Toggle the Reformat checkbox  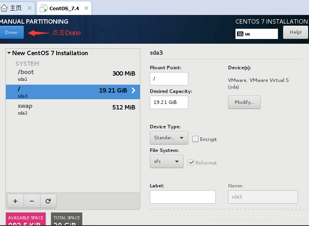tap(191, 163)
